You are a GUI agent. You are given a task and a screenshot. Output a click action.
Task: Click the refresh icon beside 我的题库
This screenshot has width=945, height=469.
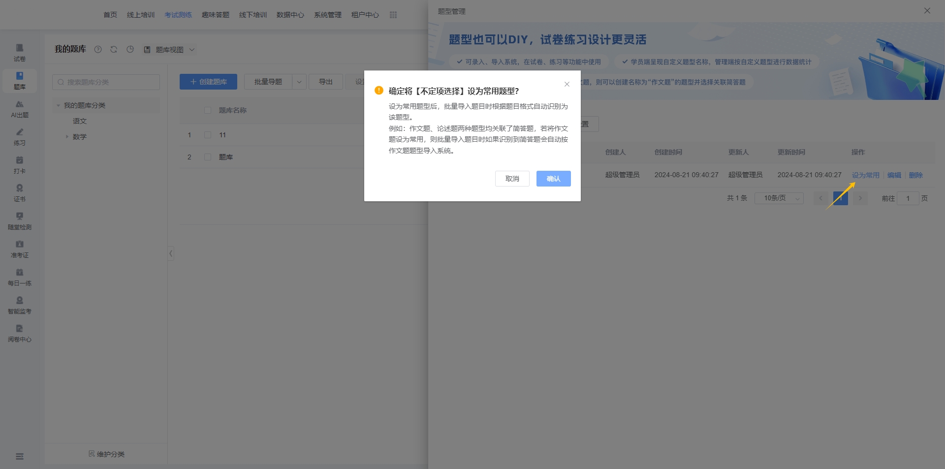pos(114,49)
